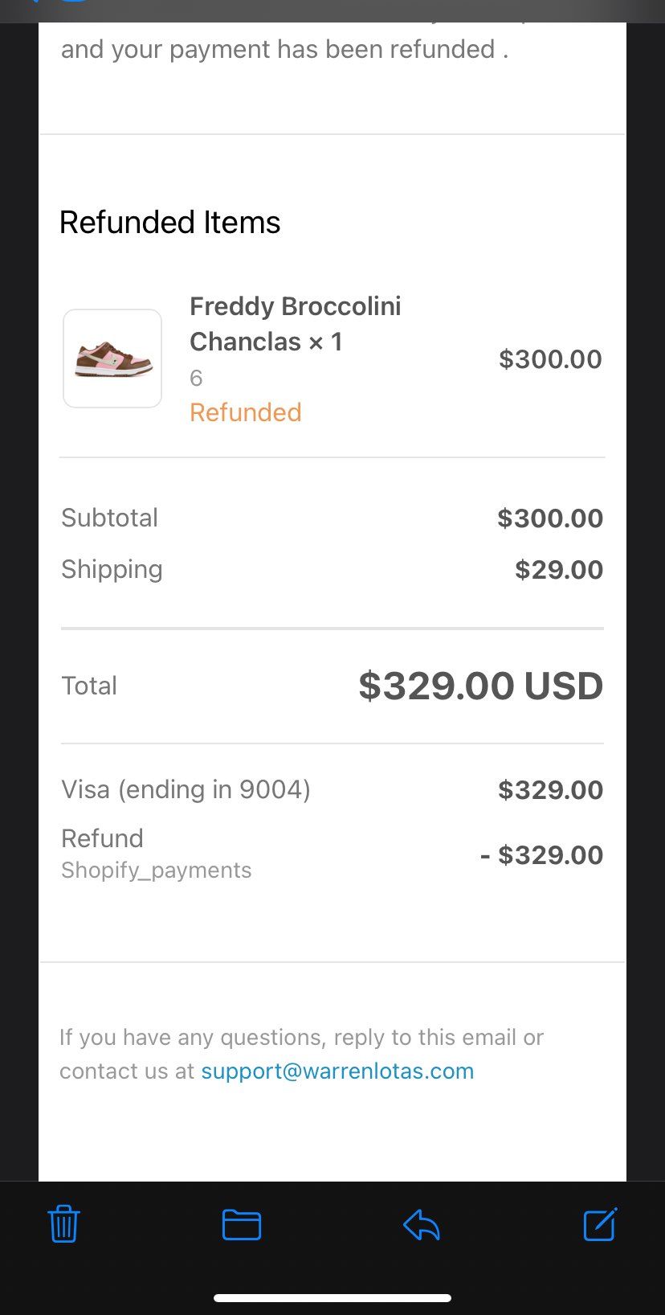Select the Freddy Broccolini Chanclas product name
The image size is (665, 1315).
pos(295,324)
